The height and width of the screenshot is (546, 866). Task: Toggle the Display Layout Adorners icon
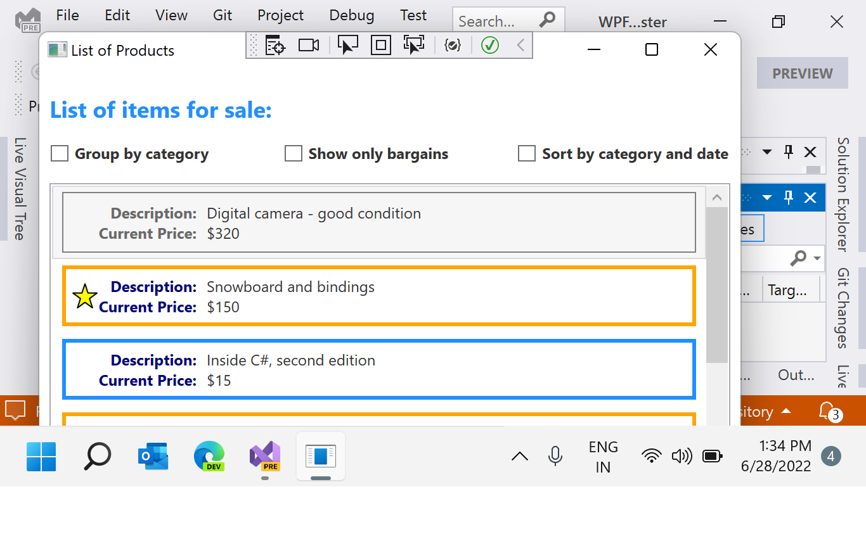coord(381,45)
